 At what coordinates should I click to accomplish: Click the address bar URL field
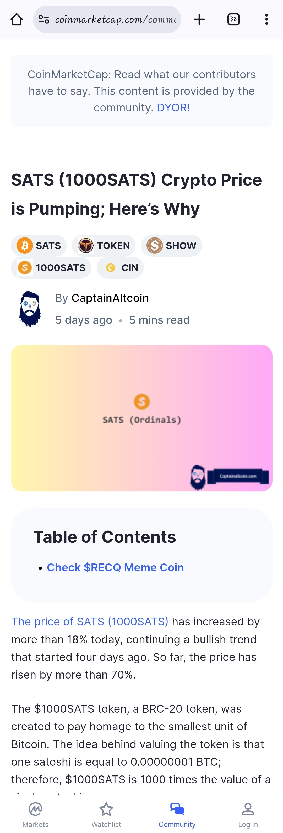[115, 20]
